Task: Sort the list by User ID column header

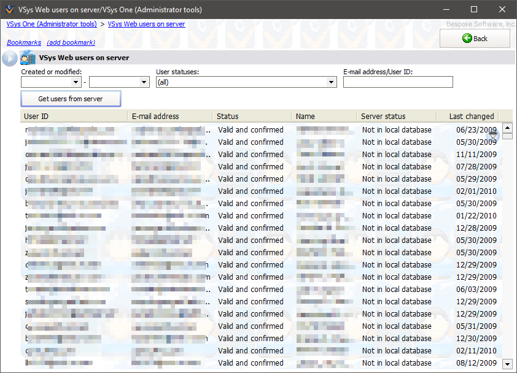Action: (74, 116)
